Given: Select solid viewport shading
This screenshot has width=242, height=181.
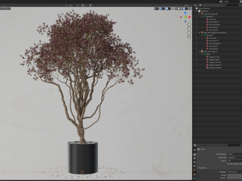Looking at the screenshot, I should (x=179, y=9).
